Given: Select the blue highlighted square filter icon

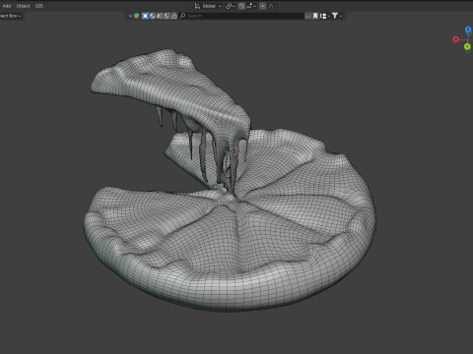Looking at the screenshot, I should pyautogui.click(x=145, y=16).
